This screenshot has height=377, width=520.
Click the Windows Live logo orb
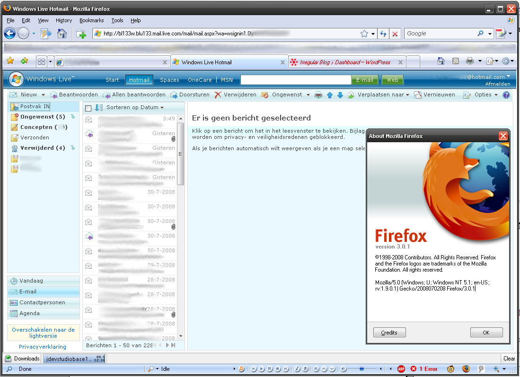[x=16, y=79]
